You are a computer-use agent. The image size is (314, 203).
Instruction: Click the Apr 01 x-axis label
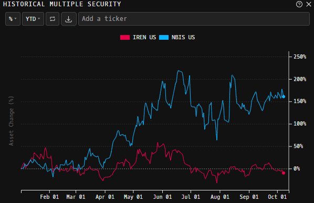point(105,197)
